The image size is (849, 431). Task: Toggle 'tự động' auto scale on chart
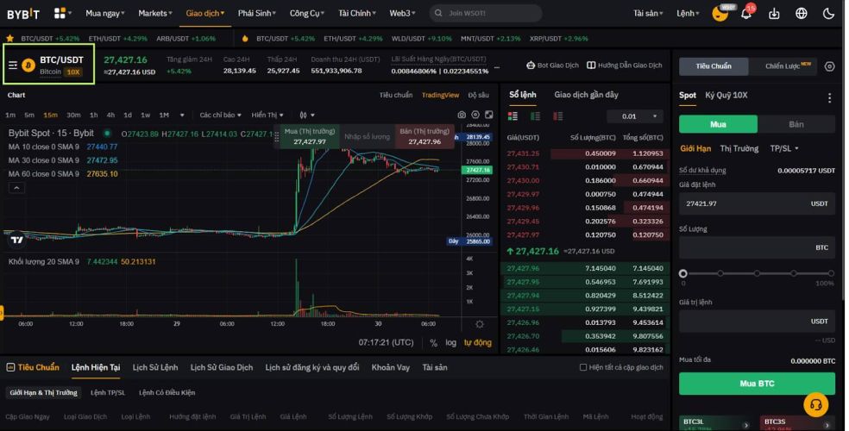coord(477,342)
